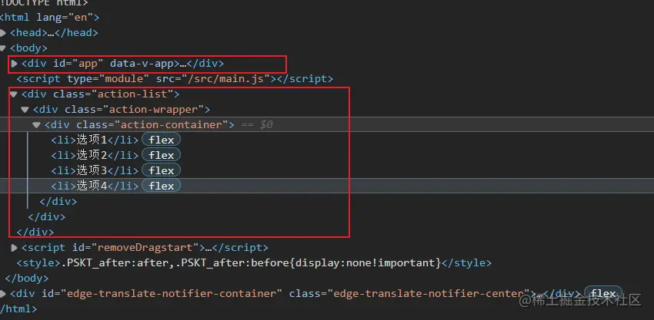Image resolution: width=654 pixels, height=320 pixels.
Task: Click the "edge-translate-notifier-center" class value
Action: [x=429, y=294]
